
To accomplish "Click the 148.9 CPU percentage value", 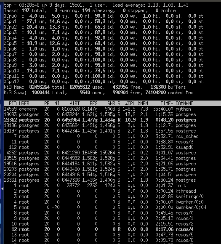I will click(x=129, y=109).
